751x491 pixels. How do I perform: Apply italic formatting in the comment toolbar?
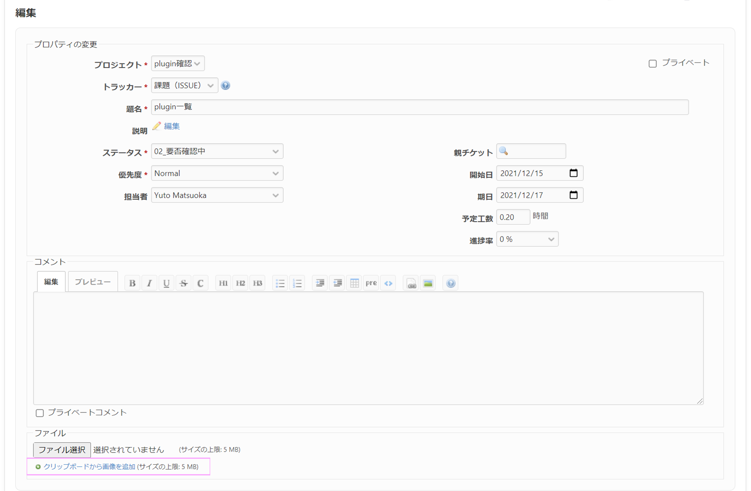(x=149, y=283)
